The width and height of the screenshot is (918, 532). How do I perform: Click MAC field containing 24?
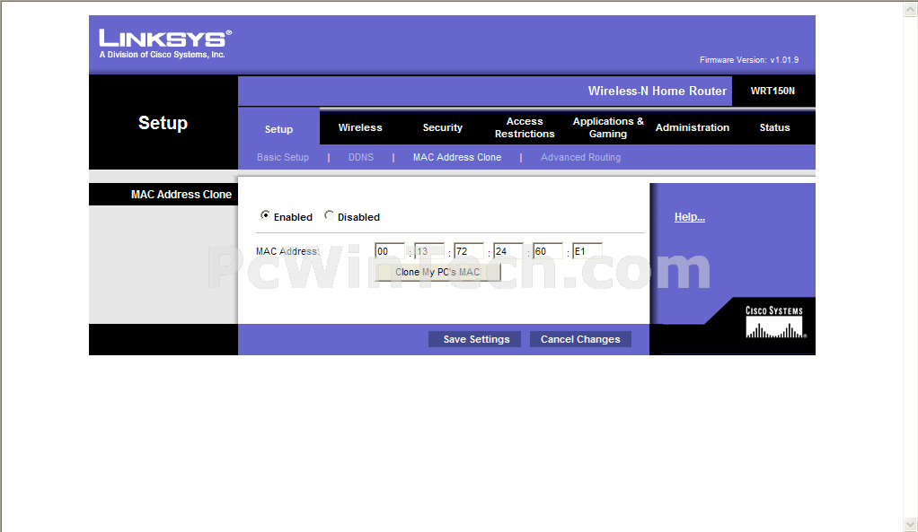(508, 251)
